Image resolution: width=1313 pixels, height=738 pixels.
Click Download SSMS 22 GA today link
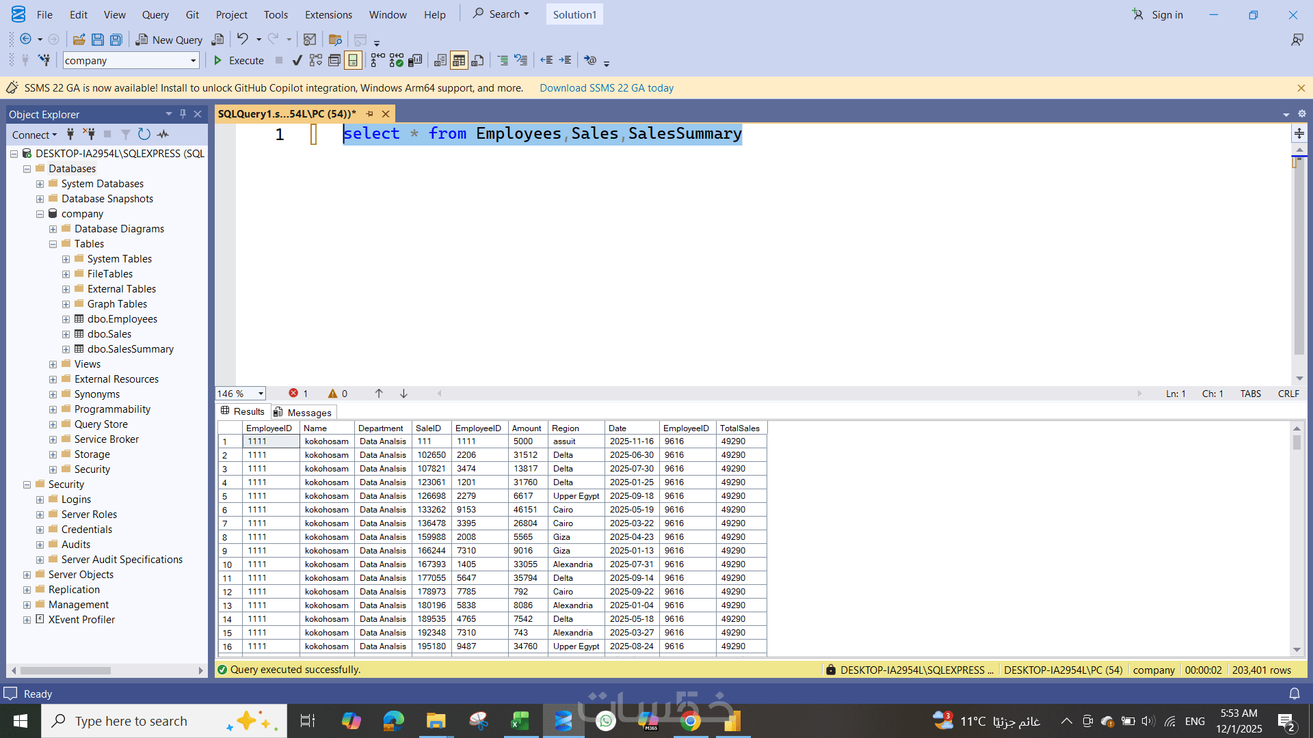[606, 88]
